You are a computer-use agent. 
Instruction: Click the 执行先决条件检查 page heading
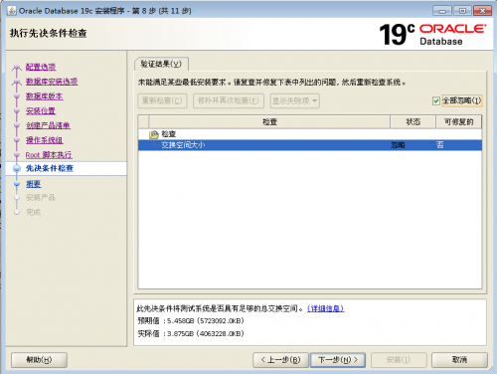coord(49,33)
